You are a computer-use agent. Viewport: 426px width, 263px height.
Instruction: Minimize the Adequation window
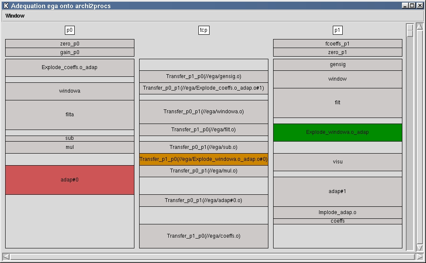click(405, 6)
